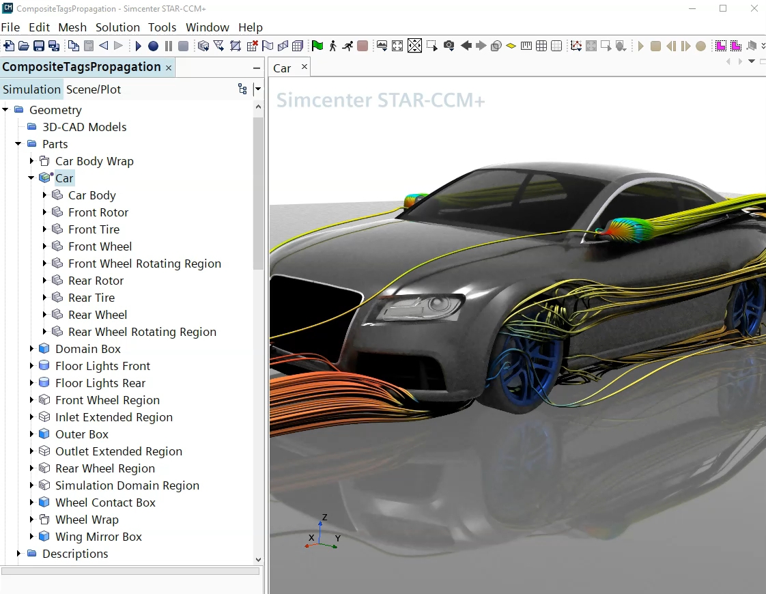This screenshot has width=766, height=594.
Task: Click the blue circle record toolbar icon
Action: pos(153,46)
